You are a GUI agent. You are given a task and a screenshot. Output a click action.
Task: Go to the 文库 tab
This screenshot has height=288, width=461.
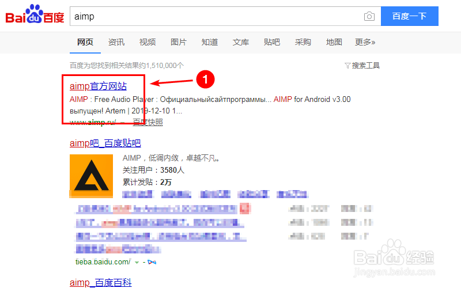coord(241,42)
